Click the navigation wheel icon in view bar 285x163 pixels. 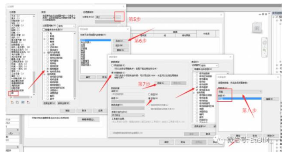tap(265, 43)
